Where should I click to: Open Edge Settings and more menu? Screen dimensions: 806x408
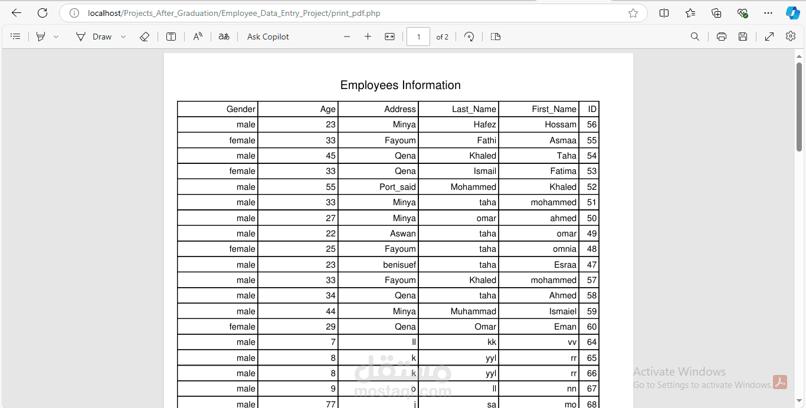point(768,13)
